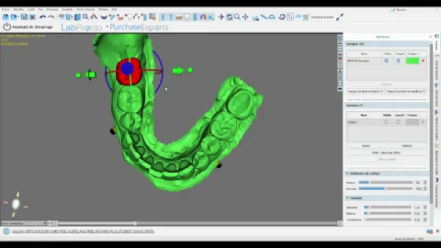Image resolution: width=441 pixels, height=248 pixels.
Task: Toggle Visible checkbox for the STL surface
Action: (387, 61)
